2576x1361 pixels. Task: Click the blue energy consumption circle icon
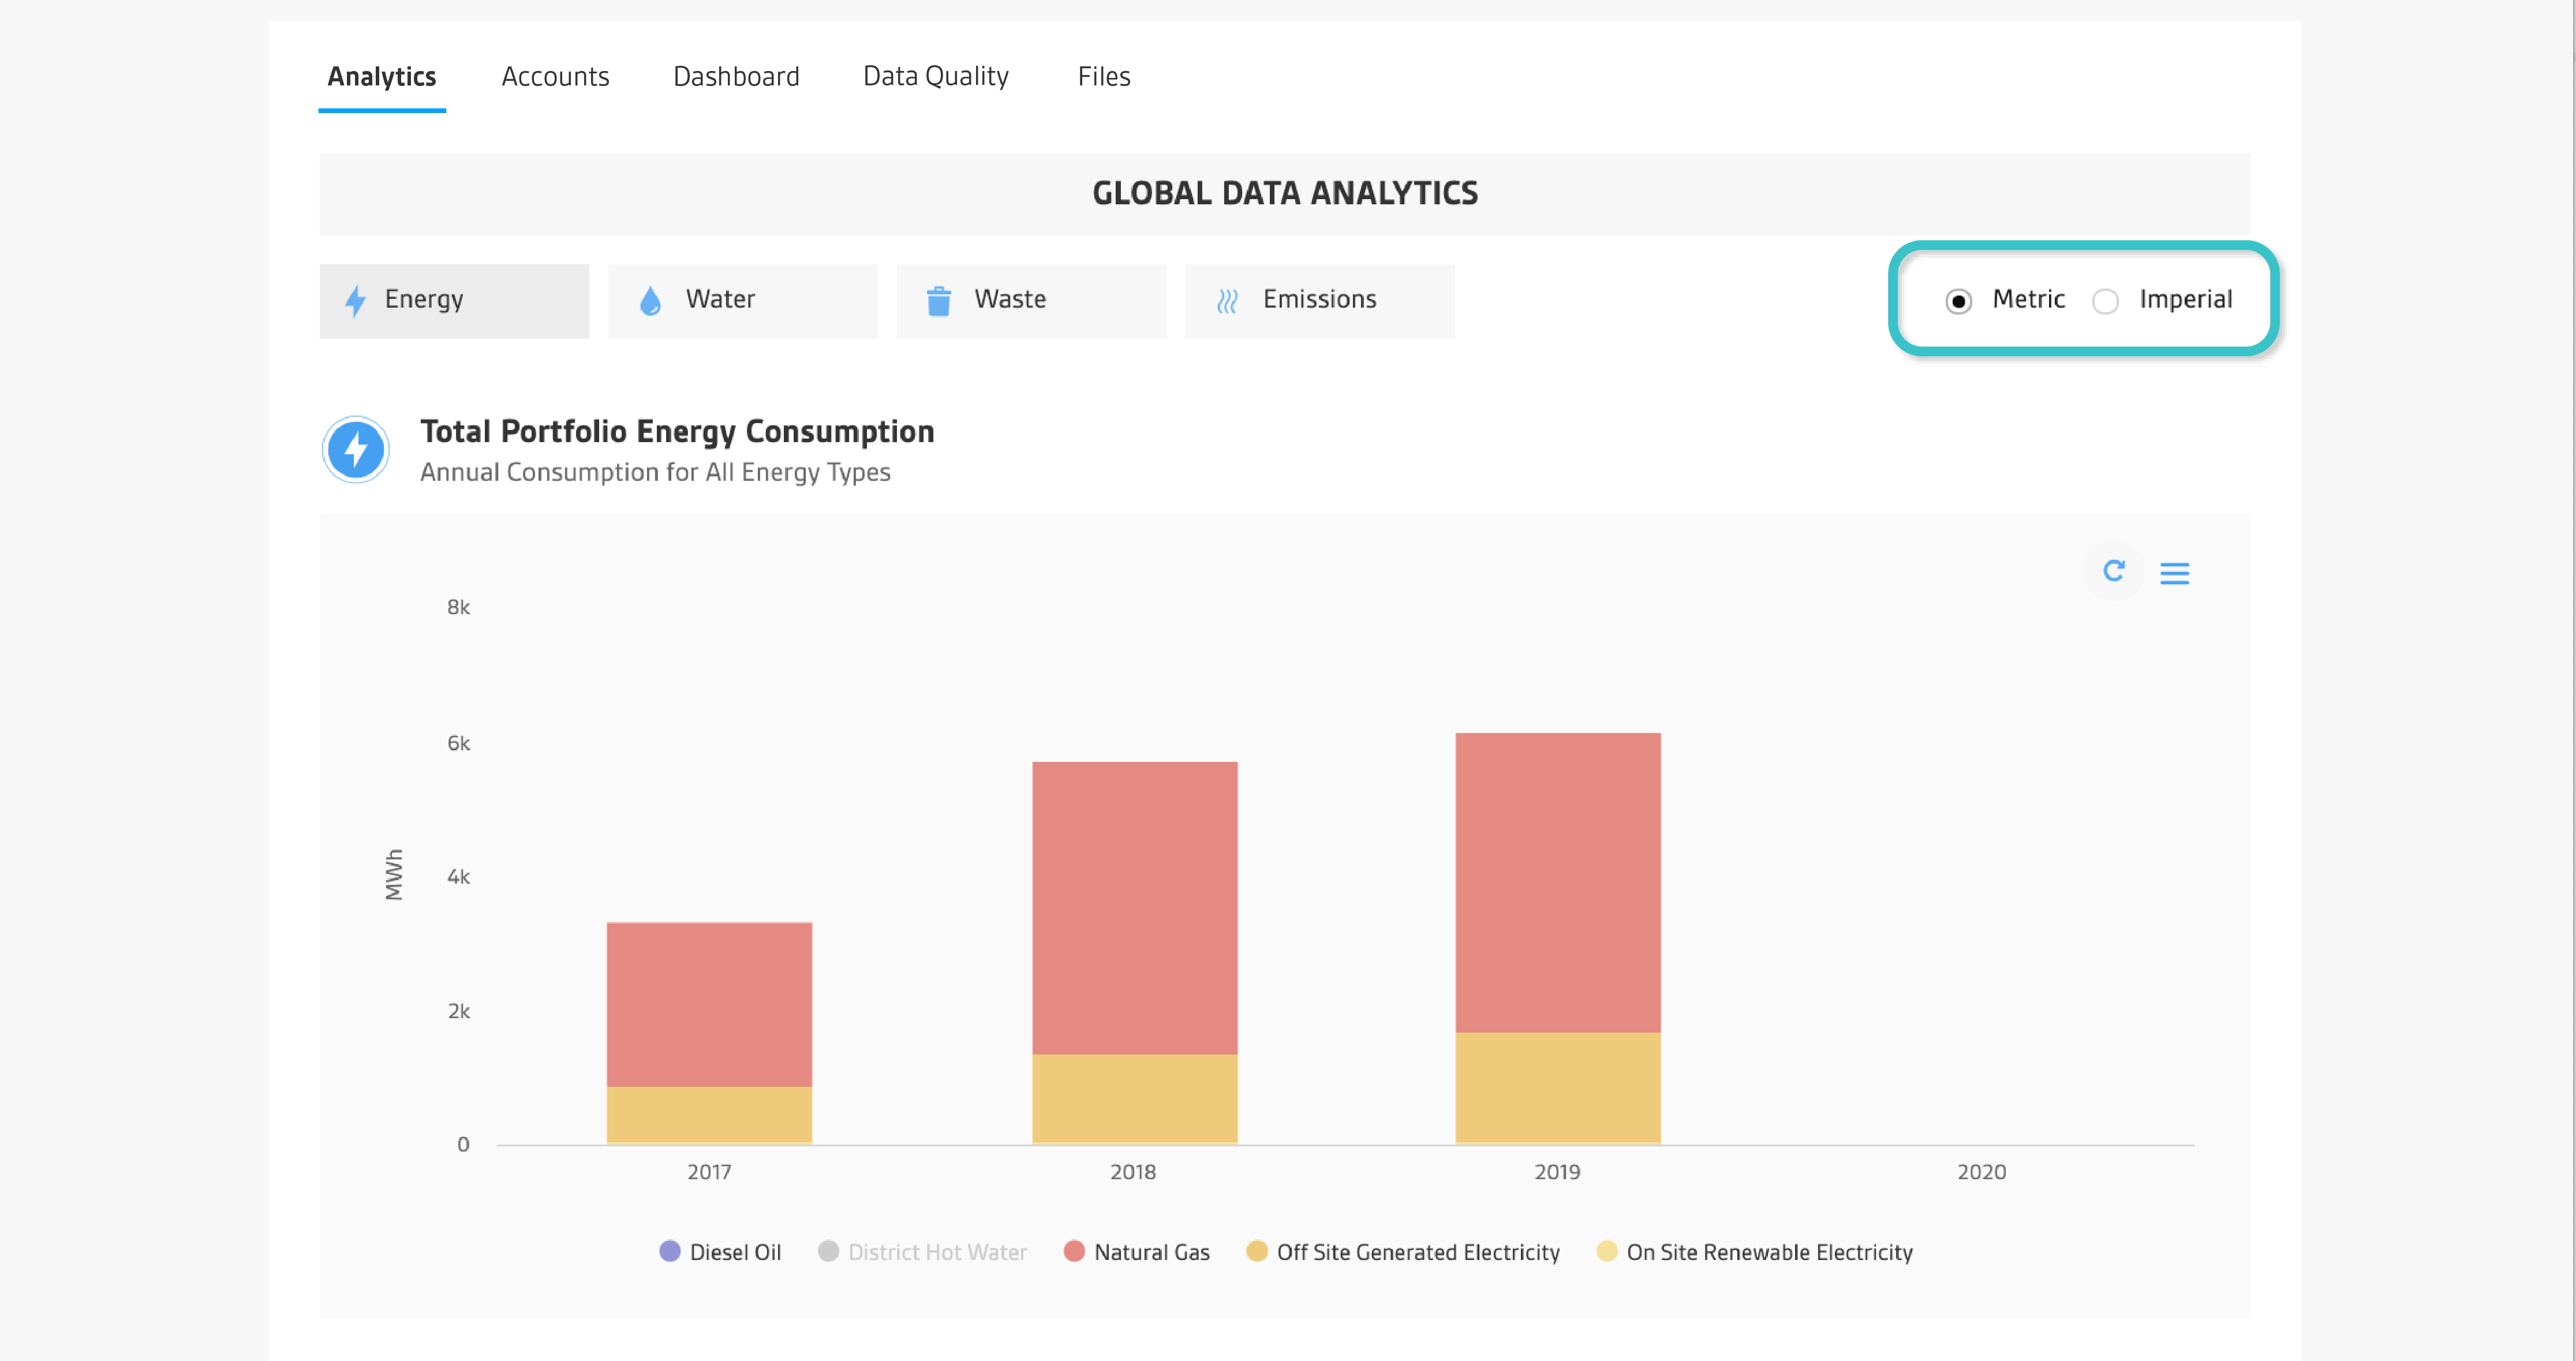pos(356,450)
